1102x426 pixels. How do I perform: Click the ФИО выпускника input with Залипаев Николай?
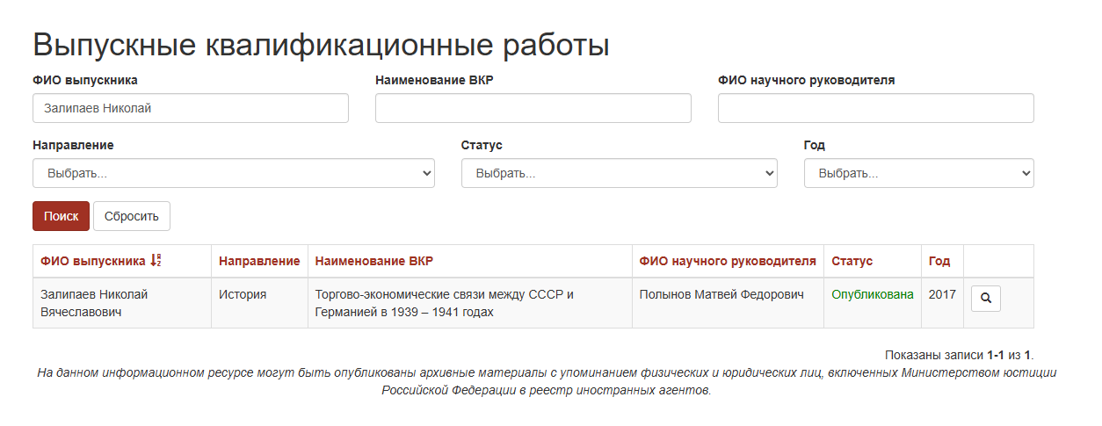tap(191, 108)
